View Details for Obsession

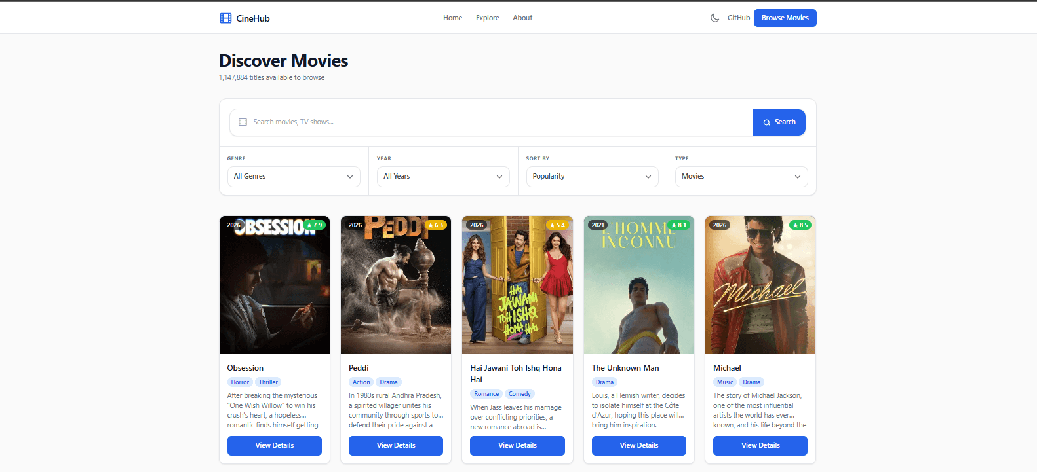pyautogui.click(x=275, y=446)
